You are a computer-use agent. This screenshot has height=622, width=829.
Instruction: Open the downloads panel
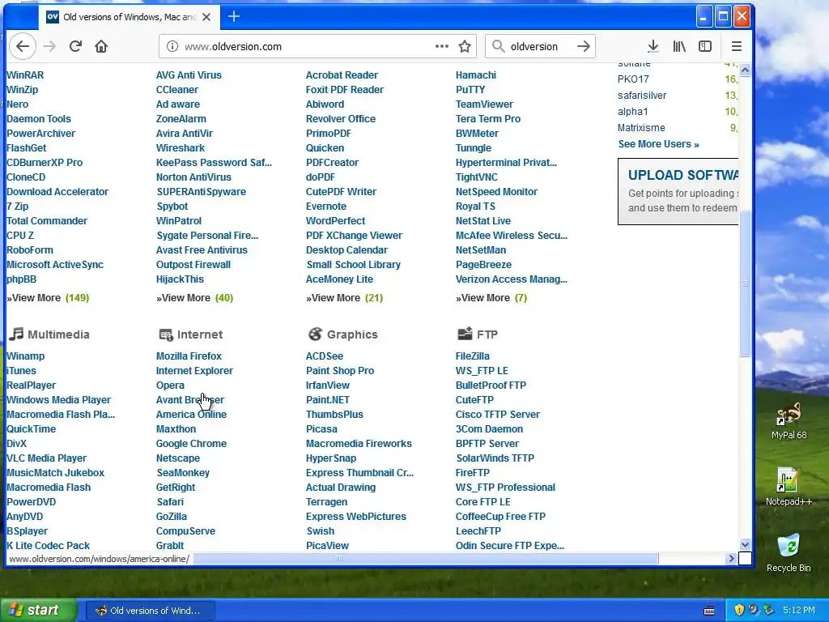tap(653, 46)
